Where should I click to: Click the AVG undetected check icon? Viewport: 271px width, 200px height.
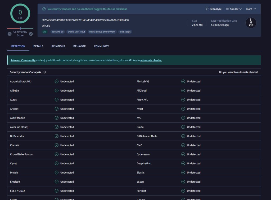(183, 118)
